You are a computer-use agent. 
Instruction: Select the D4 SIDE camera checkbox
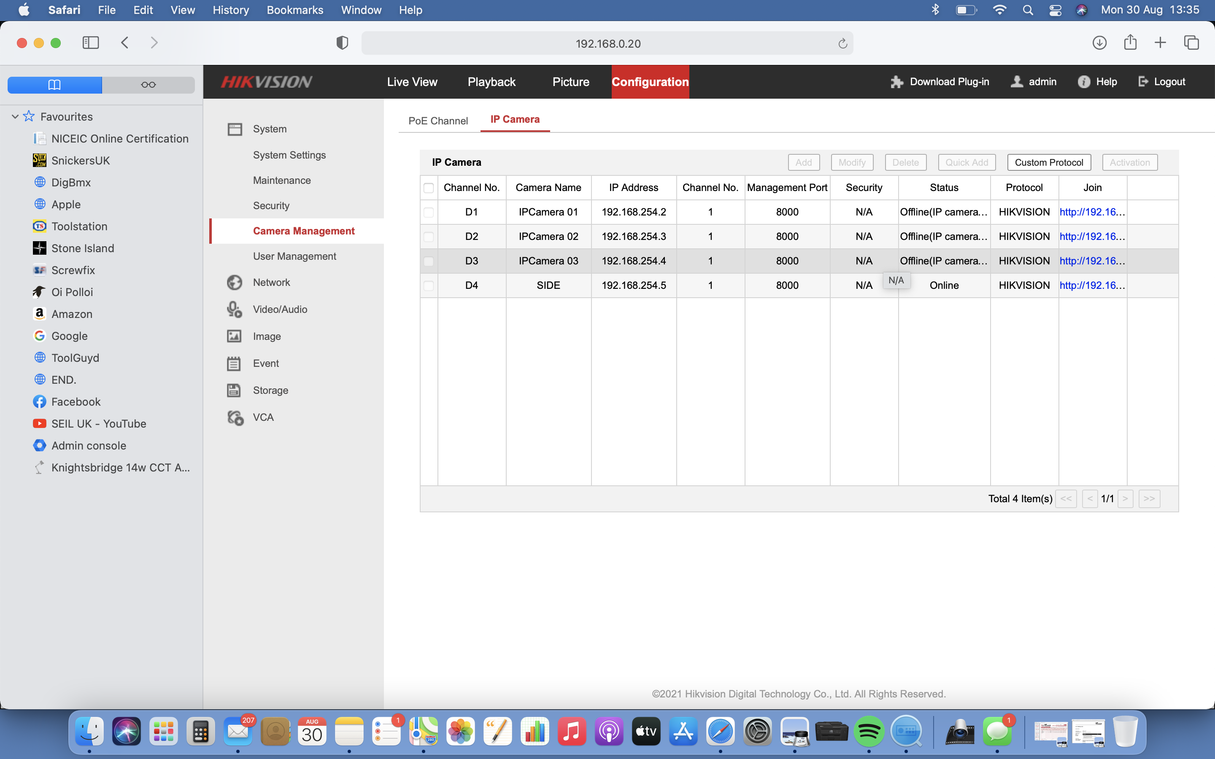point(428,285)
